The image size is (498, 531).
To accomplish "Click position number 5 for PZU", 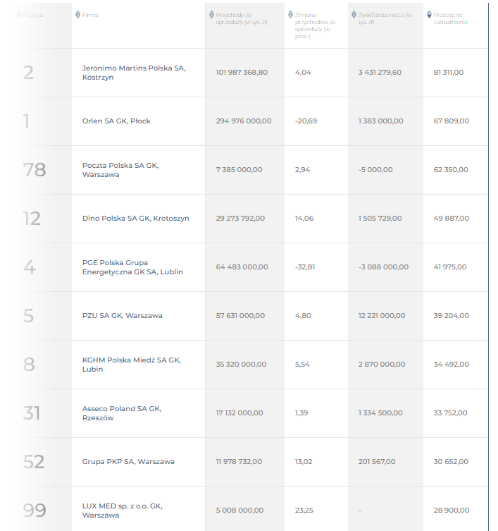I will [x=28, y=316].
